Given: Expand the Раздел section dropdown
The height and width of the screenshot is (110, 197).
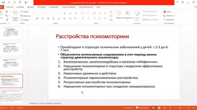Looking at the screenshot, I should pos(25,20).
